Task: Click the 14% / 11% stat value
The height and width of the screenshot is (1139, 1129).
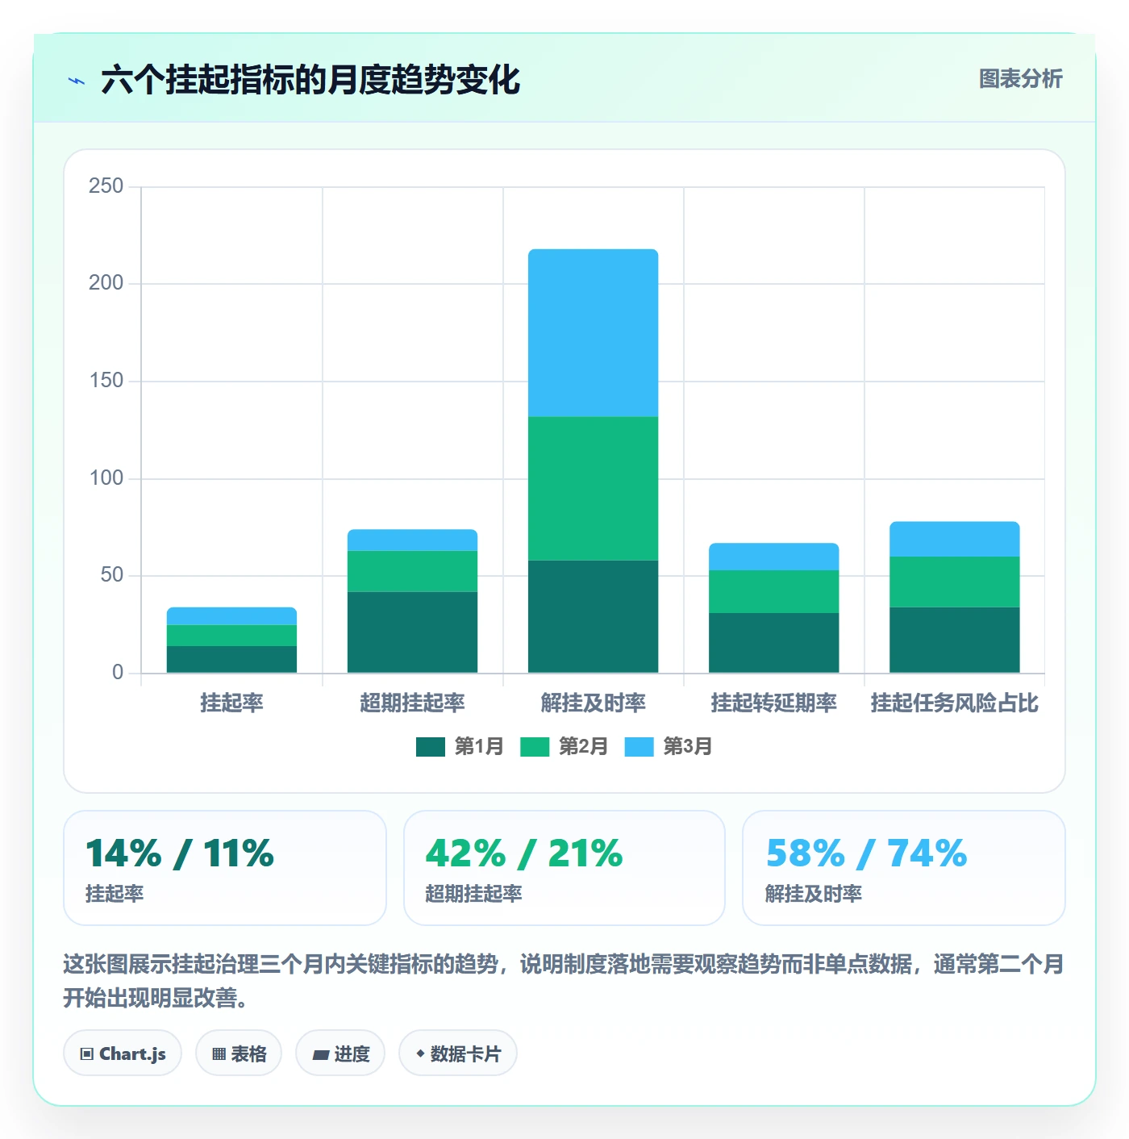Action: (x=180, y=853)
